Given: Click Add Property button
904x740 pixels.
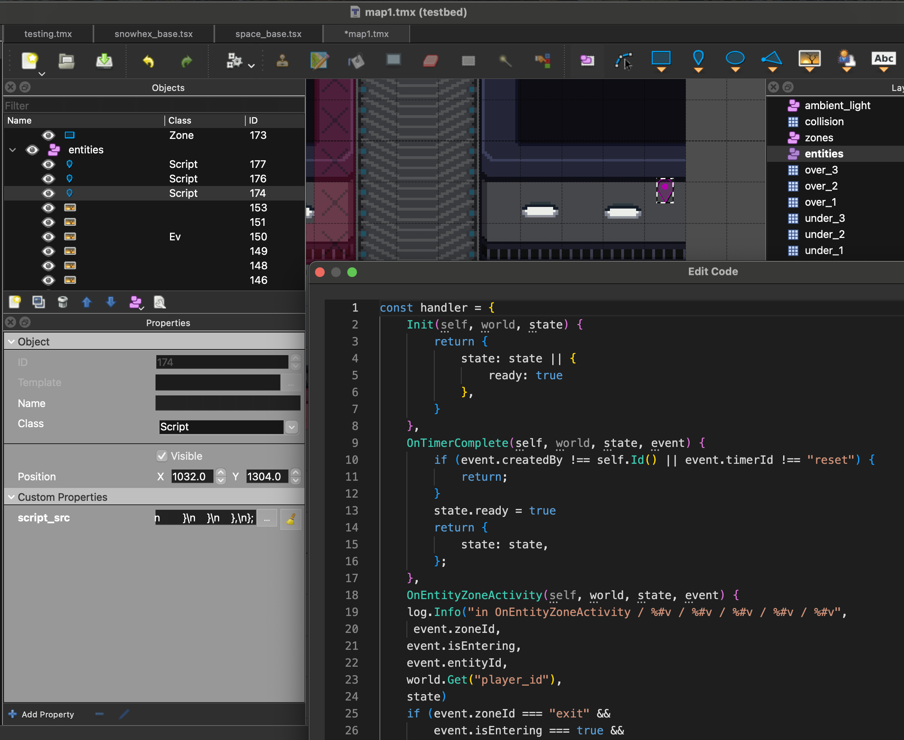Looking at the screenshot, I should (41, 714).
